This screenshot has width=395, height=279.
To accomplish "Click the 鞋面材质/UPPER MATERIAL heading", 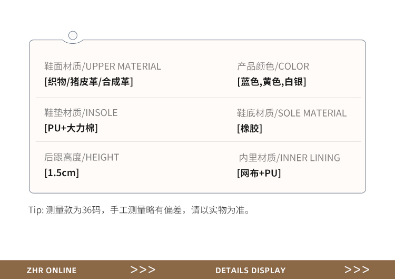I will [x=103, y=66].
